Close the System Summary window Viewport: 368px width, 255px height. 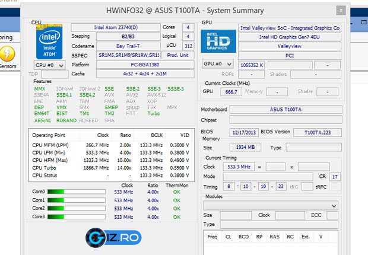tap(341, 10)
